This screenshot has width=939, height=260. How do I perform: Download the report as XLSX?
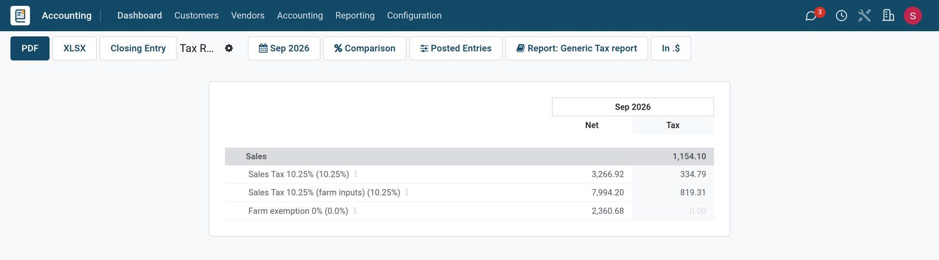pos(75,48)
